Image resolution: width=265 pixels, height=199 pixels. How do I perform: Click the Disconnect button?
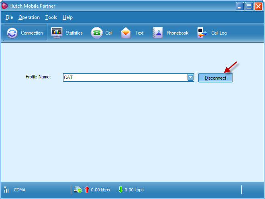point(216,78)
